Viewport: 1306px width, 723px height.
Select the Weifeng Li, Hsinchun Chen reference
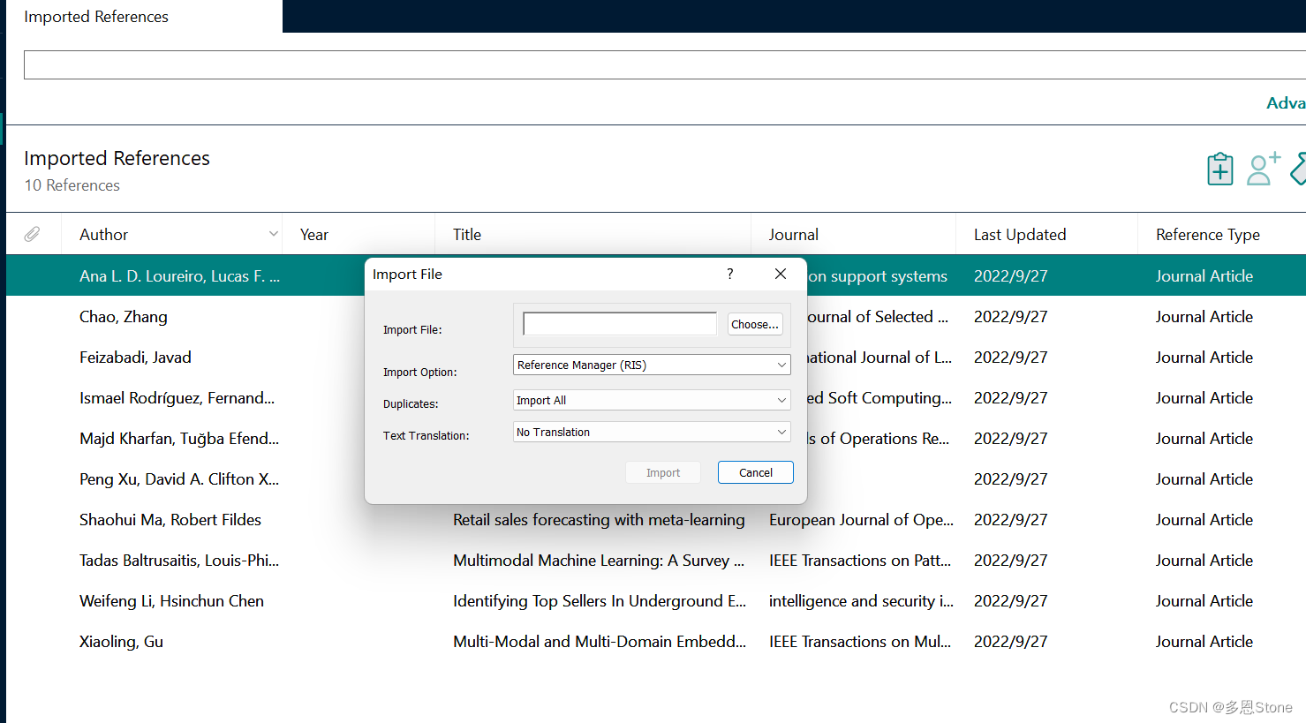[171, 601]
